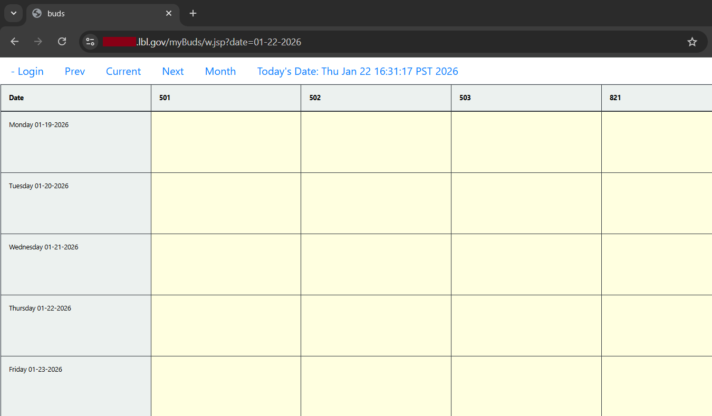Jump to the Current week link
Viewport: 712px width, 416px height.
(x=123, y=71)
